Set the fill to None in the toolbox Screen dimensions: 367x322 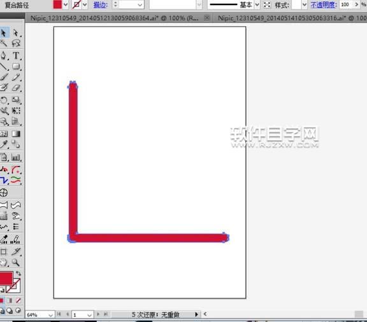(x=18, y=300)
